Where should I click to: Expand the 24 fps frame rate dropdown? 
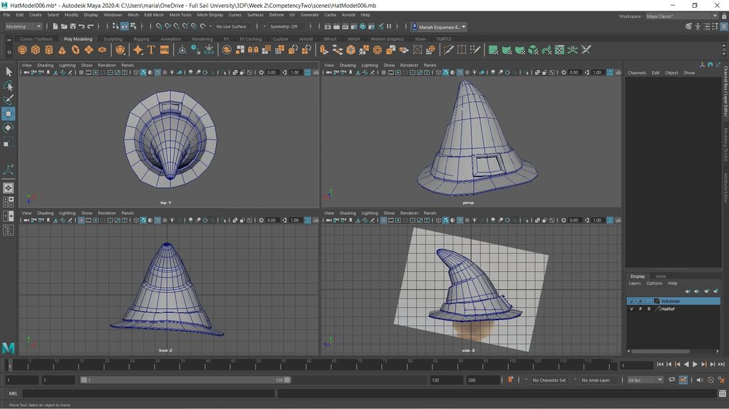coord(644,380)
